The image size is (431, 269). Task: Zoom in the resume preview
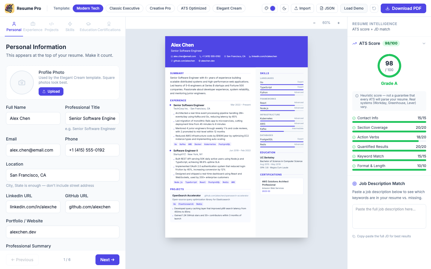339,23
